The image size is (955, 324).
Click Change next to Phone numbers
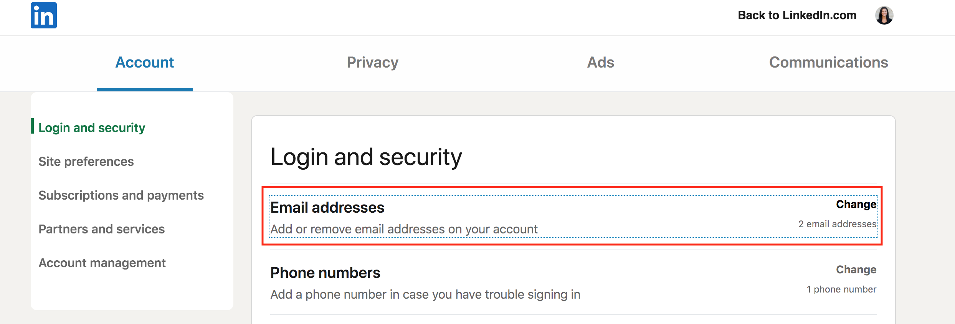click(856, 269)
